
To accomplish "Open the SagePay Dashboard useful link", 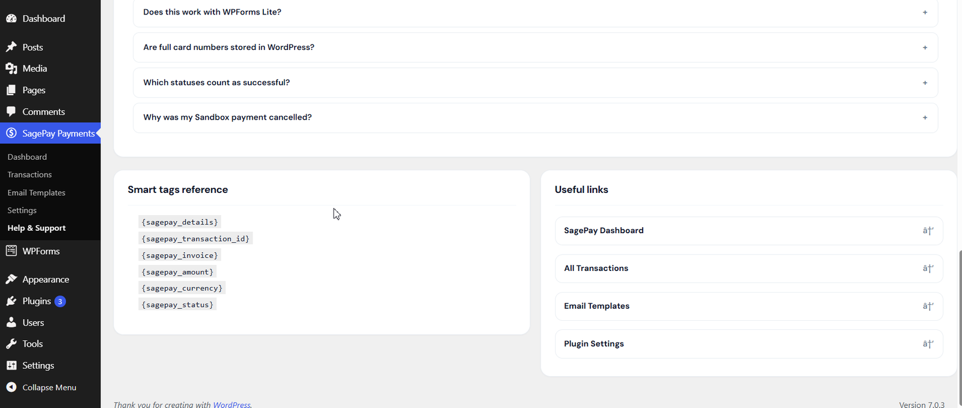I will pos(749,231).
